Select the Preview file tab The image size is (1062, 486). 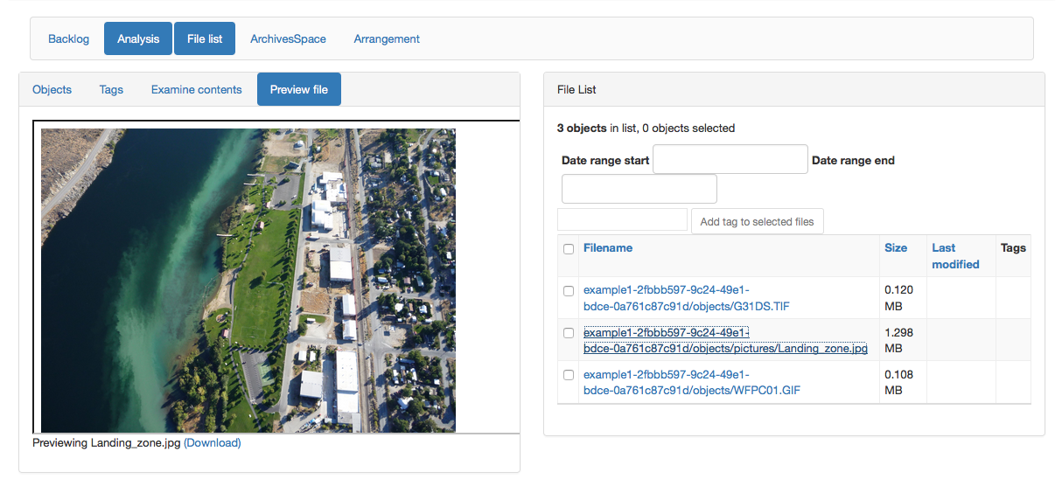(299, 89)
